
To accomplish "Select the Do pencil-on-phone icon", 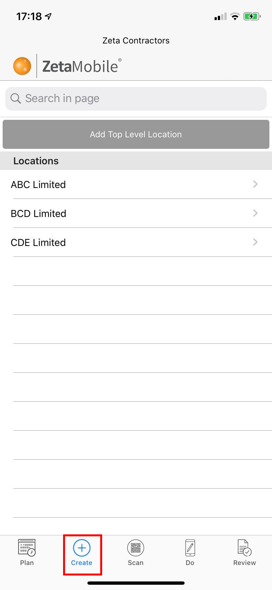I will pyautogui.click(x=190, y=548).
